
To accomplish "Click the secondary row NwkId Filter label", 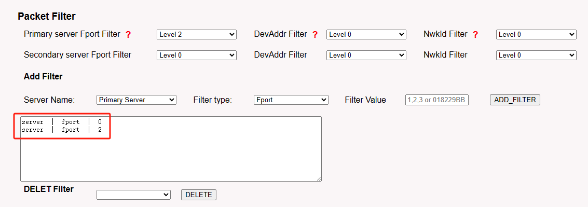I will (x=445, y=55).
